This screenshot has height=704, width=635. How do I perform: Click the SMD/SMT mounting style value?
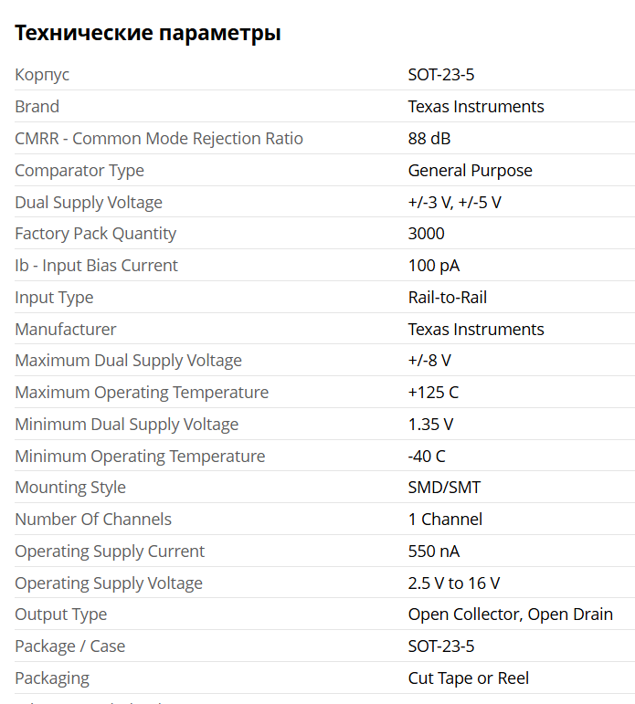pos(444,488)
